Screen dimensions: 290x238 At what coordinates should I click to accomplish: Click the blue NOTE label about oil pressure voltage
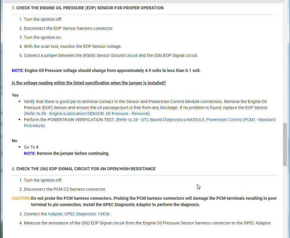tap(18, 70)
